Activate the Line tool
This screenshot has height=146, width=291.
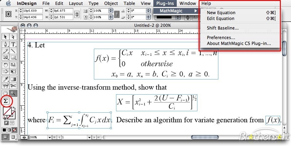(13, 51)
